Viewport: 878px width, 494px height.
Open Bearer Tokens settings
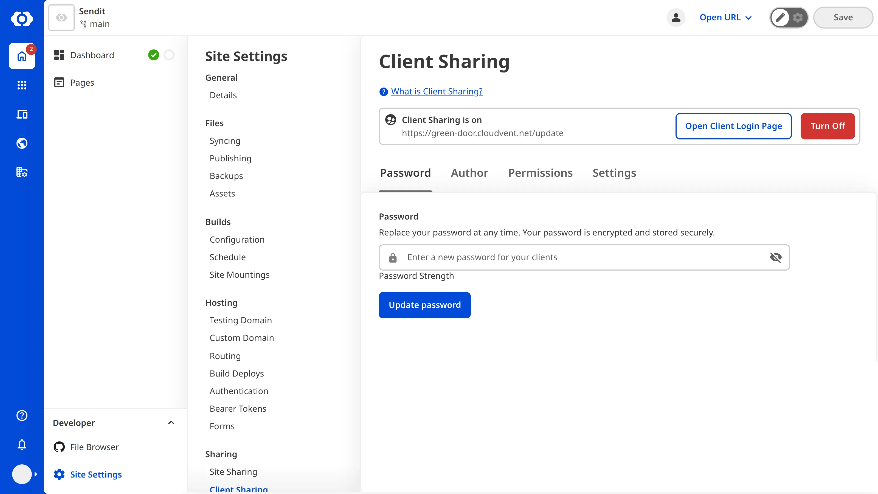(238, 408)
